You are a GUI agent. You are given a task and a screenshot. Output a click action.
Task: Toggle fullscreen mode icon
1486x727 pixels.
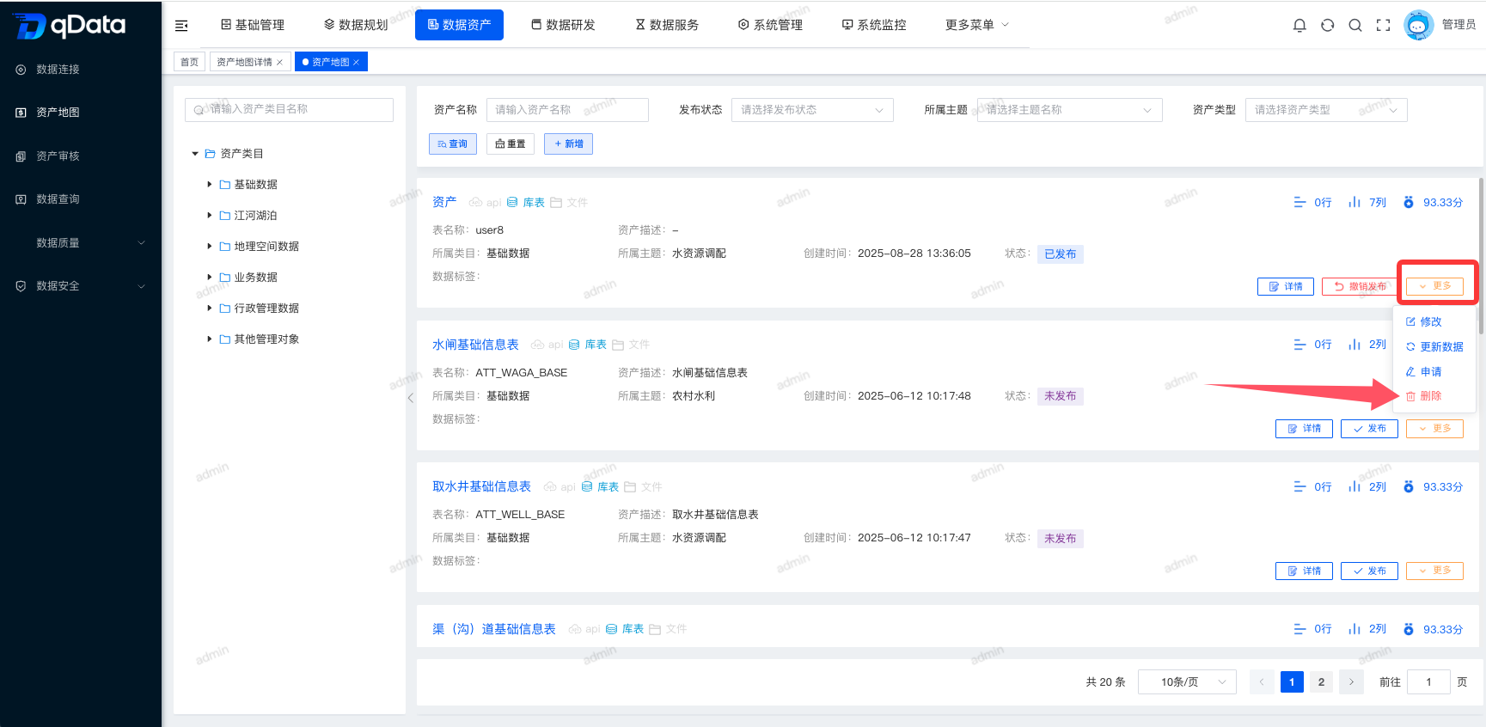[x=1383, y=26]
